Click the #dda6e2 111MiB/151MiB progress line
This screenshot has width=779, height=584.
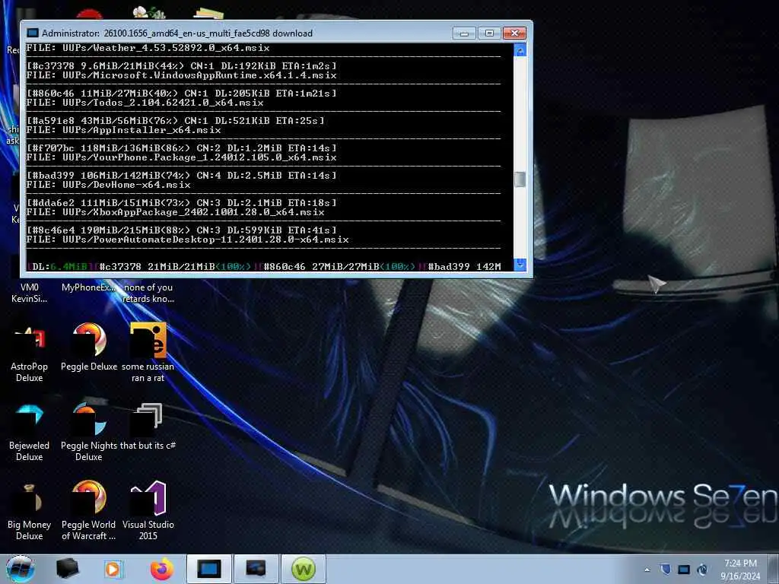(181, 202)
